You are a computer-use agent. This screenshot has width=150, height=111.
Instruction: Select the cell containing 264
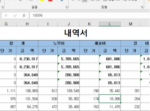(x=131, y=99)
